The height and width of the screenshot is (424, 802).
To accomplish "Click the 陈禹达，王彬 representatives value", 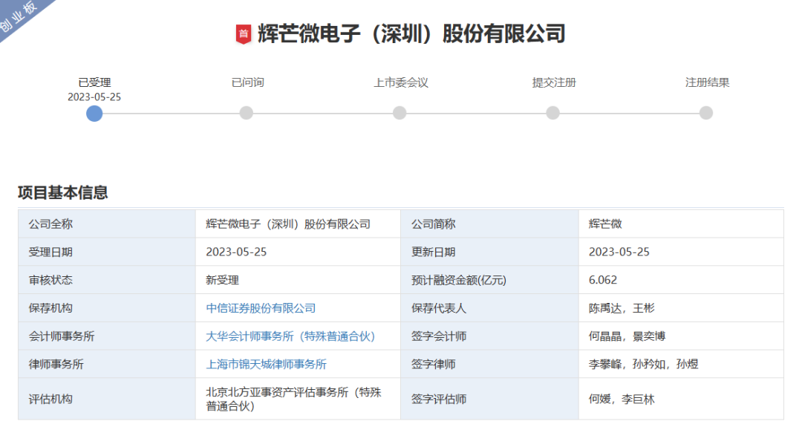I will click(x=622, y=308).
